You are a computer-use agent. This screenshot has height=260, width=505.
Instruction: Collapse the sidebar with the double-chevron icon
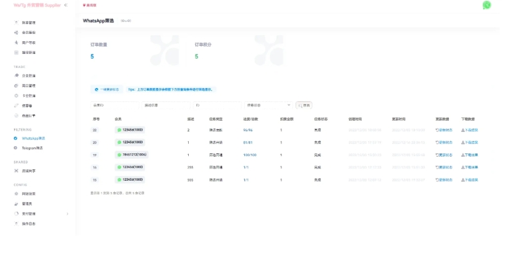click(65, 5)
